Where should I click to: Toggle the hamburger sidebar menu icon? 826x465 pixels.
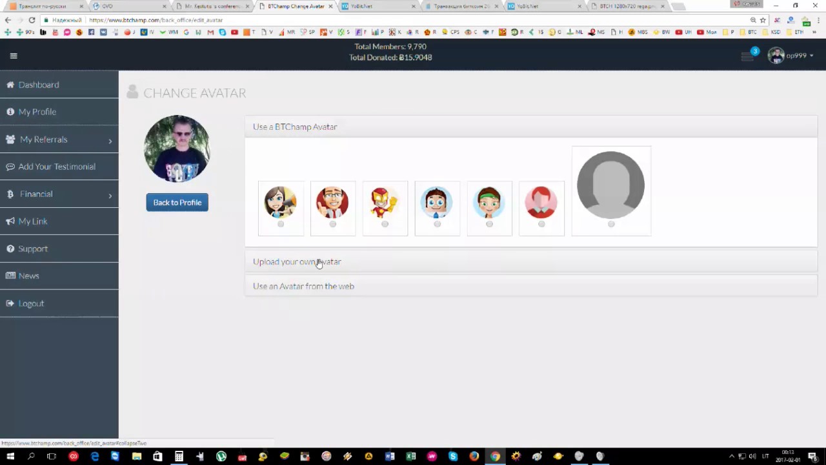[x=13, y=56]
